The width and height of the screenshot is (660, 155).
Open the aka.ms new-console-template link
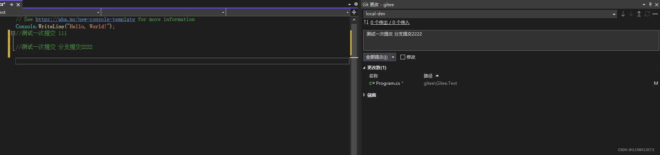(x=85, y=20)
